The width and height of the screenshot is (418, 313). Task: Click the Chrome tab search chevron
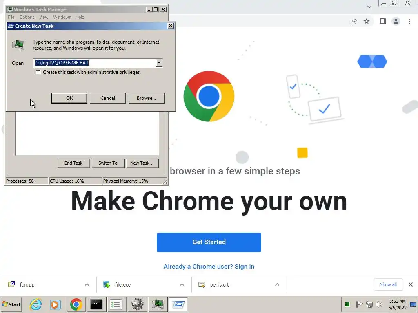(x=369, y=7)
